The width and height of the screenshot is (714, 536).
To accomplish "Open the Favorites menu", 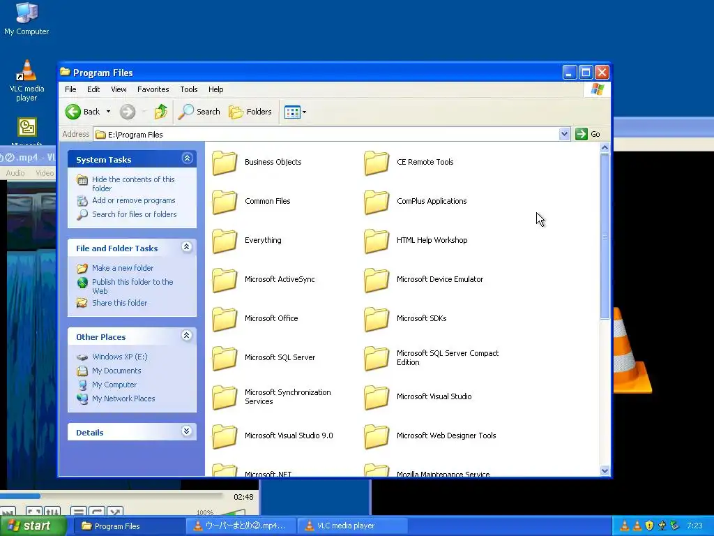I will pyautogui.click(x=153, y=89).
